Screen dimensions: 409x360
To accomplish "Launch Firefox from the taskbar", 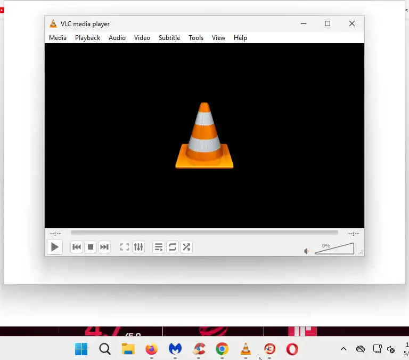I will coord(152,349).
